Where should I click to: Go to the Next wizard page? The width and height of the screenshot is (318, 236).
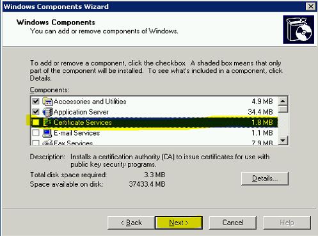179,223
